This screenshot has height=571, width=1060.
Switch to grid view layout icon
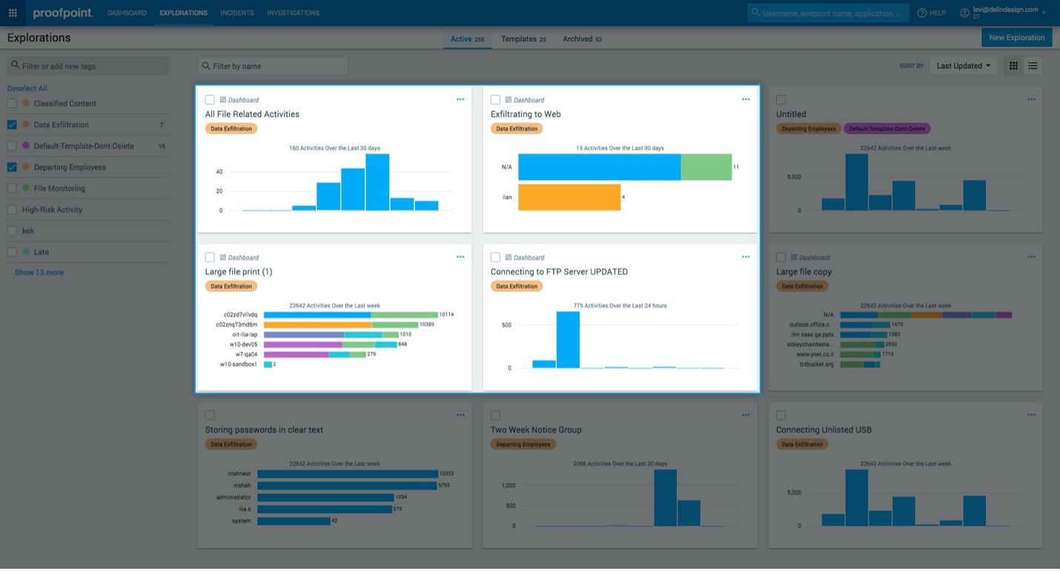(1013, 66)
